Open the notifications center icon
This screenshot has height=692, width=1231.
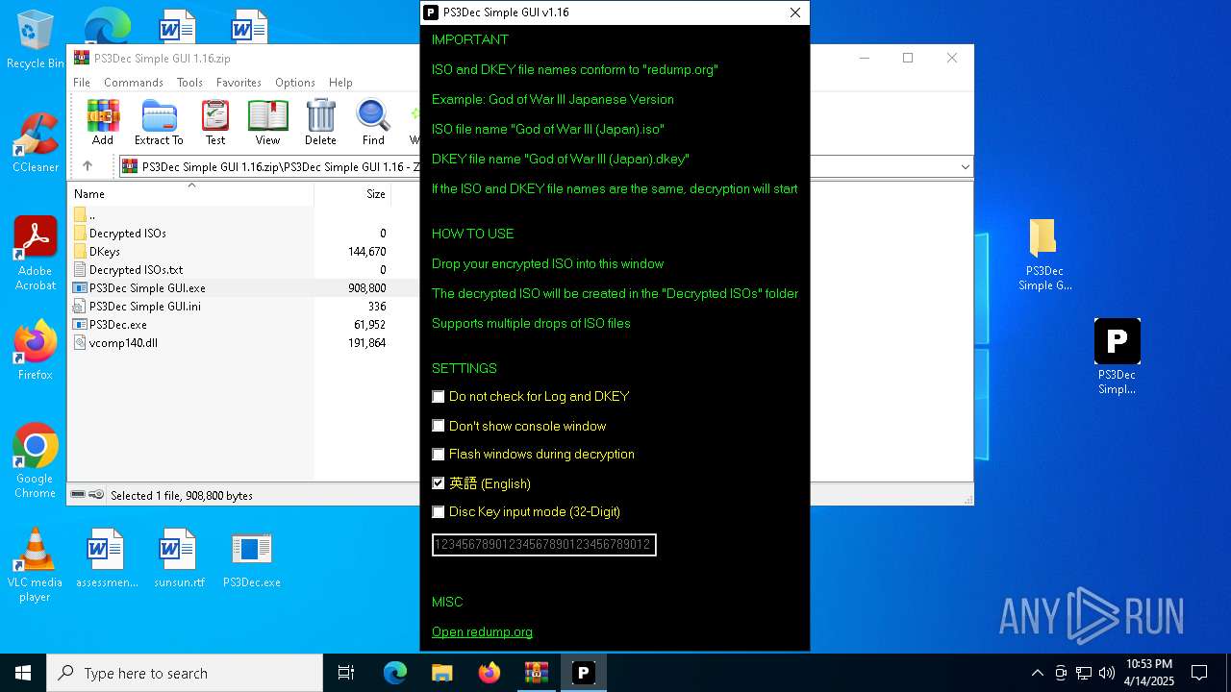tap(1199, 673)
